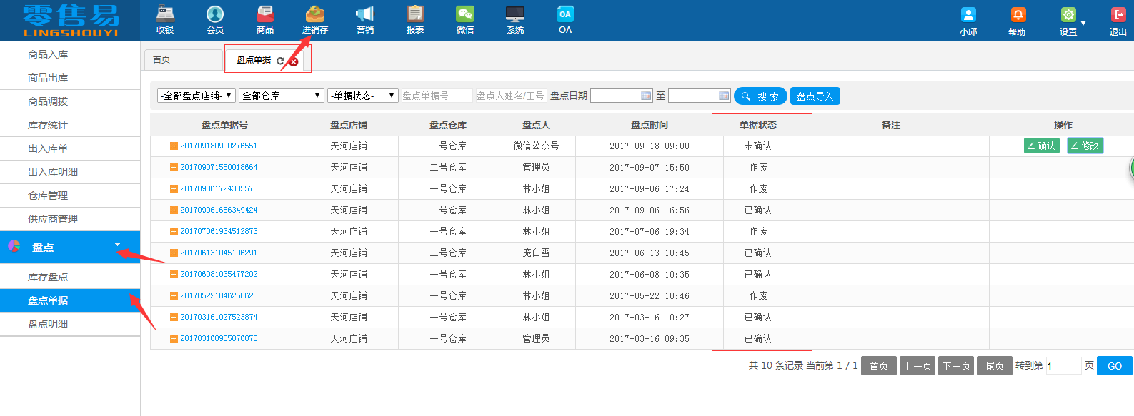This screenshot has width=1134, height=416.
Task: Open the 进销存 inventory icon
Action: [x=314, y=15]
